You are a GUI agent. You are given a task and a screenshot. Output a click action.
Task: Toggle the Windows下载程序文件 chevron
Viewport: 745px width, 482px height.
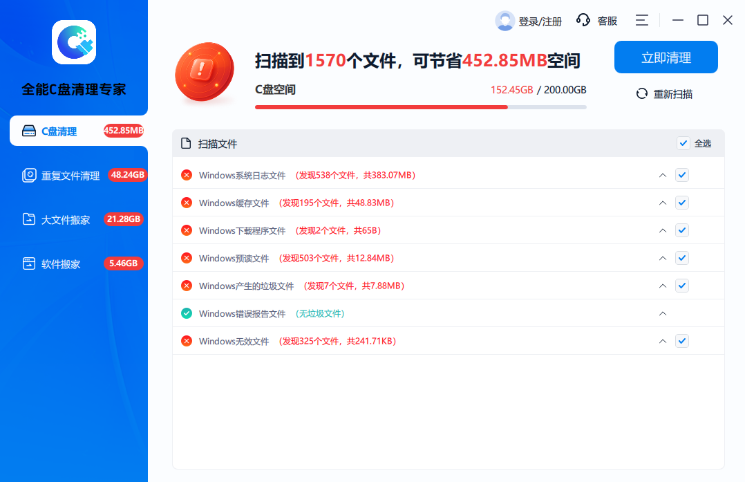pos(662,230)
